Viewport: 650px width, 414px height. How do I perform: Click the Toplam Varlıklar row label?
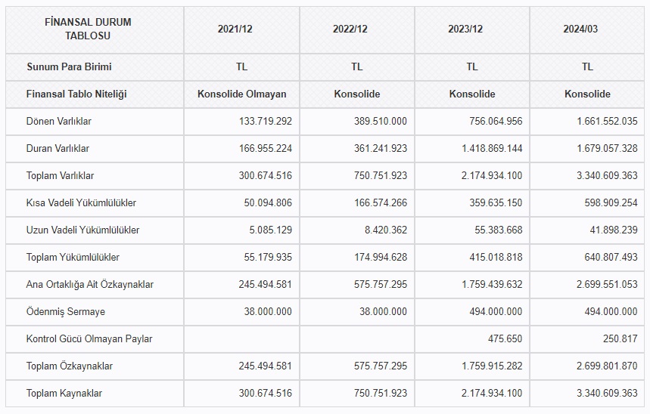(61, 175)
